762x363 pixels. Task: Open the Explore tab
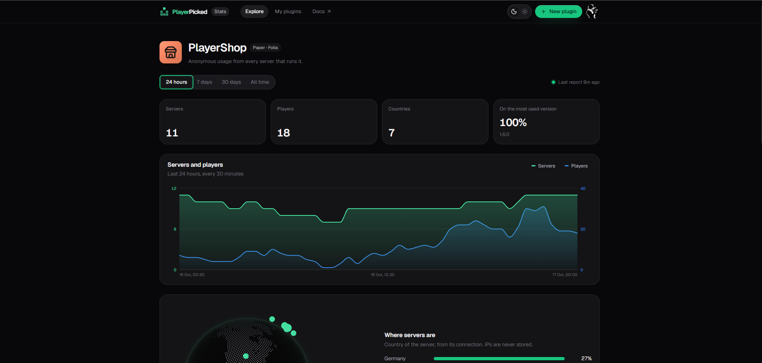254,12
